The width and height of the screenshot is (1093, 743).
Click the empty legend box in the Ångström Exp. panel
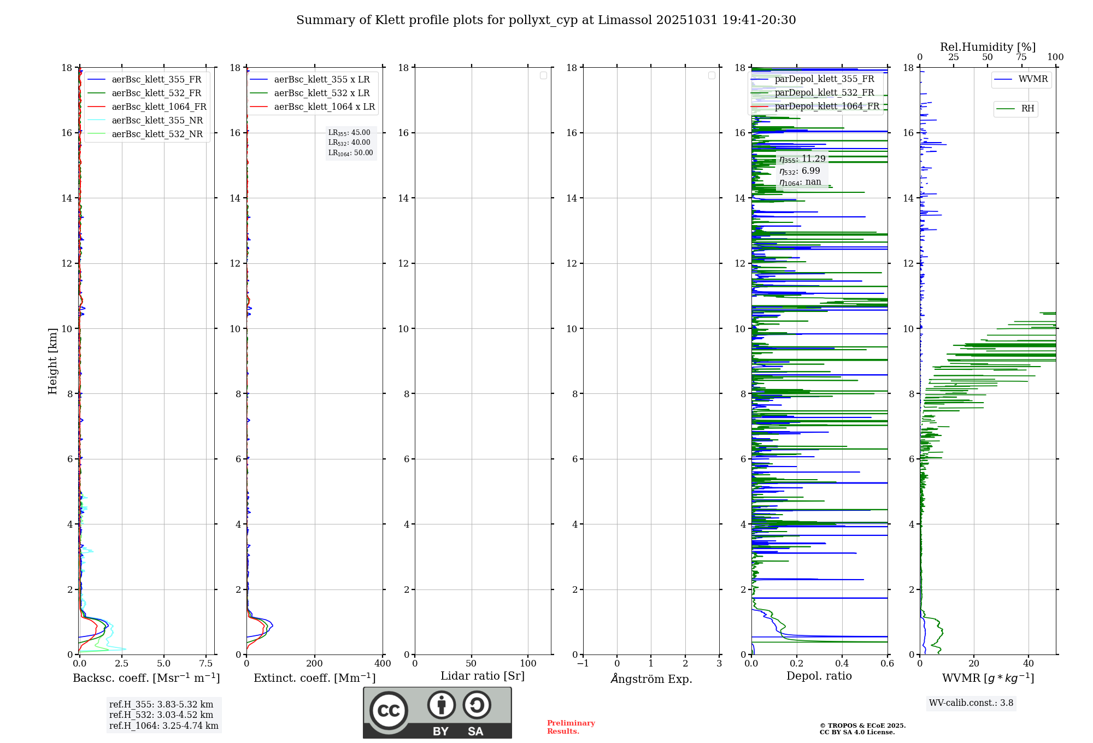(x=712, y=75)
